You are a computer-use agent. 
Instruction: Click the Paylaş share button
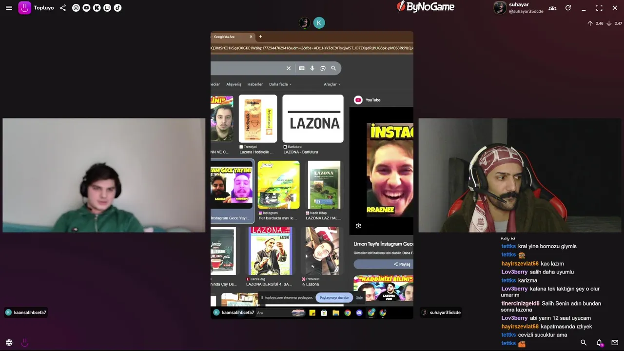[x=383, y=264]
